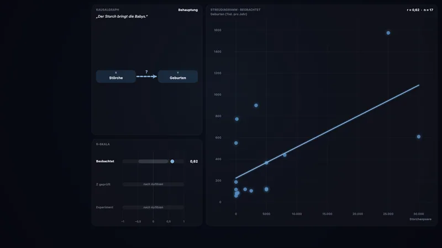Click the Experiment "nach Auflösen" bar
Viewport: 442px width, 248px height.
(153, 207)
